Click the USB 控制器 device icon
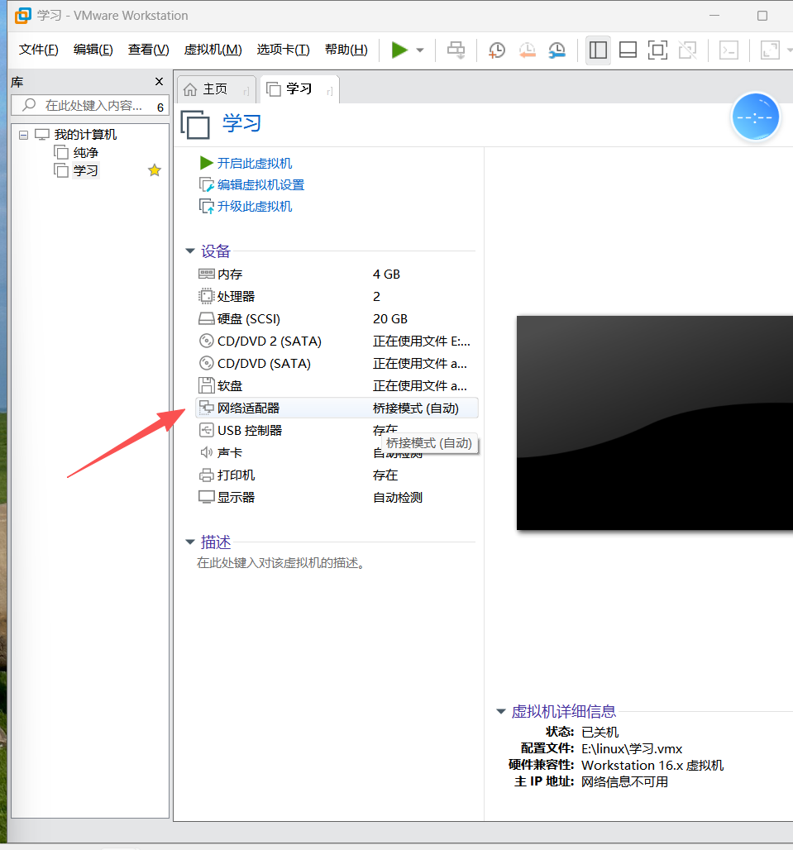793x850 pixels. click(x=207, y=431)
